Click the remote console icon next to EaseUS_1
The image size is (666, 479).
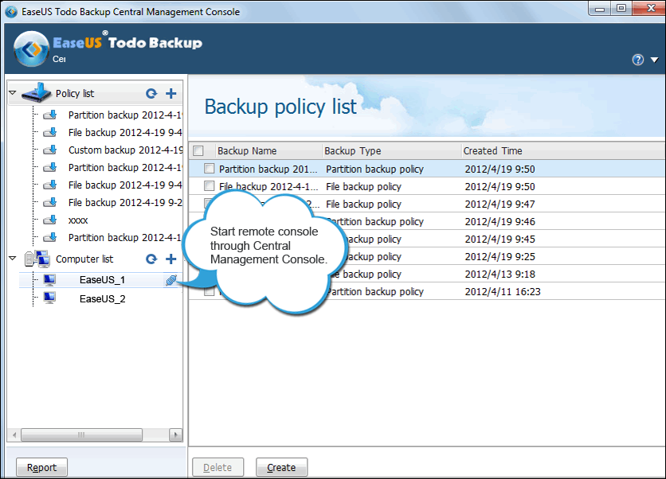click(170, 280)
